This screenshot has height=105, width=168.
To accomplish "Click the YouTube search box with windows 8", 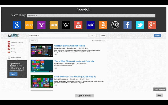I will [59, 36].
